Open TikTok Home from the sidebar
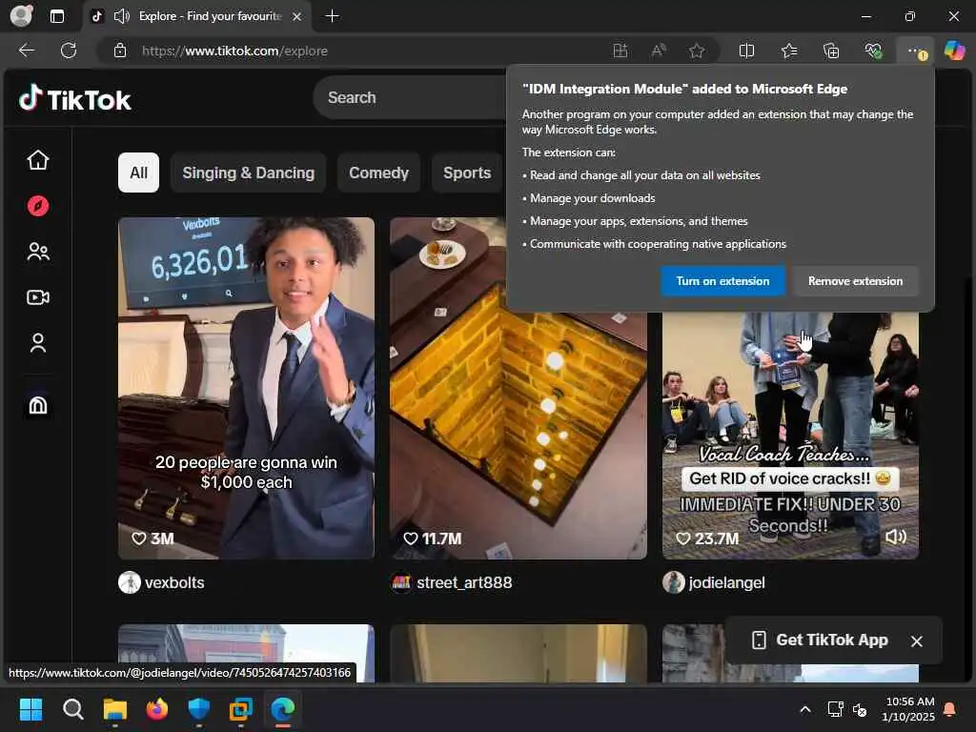Image resolution: width=976 pixels, height=732 pixels. (x=38, y=160)
